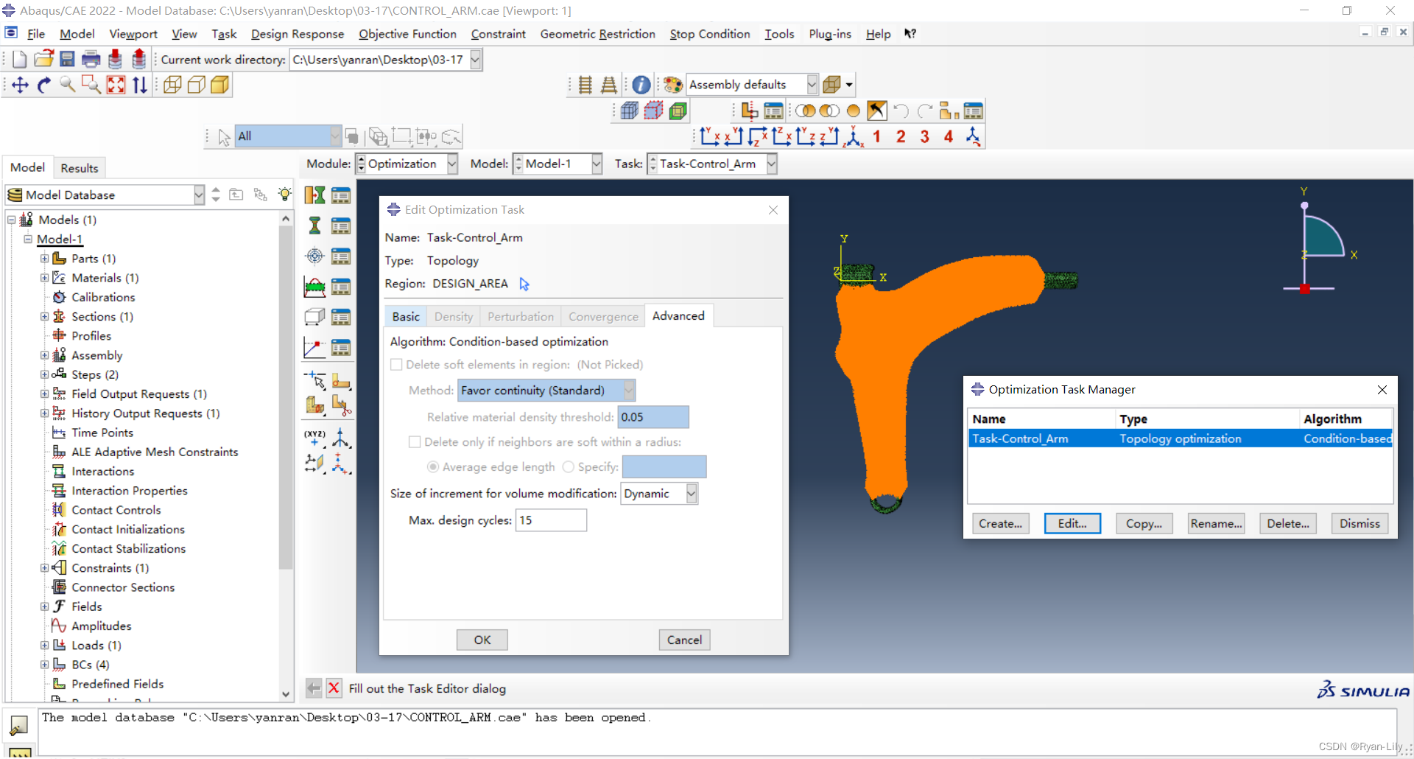Select the Specify radio button
Screen dimensions: 1414x759
click(568, 467)
